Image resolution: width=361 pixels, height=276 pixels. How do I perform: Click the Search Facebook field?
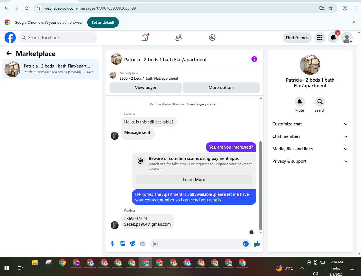click(58, 38)
